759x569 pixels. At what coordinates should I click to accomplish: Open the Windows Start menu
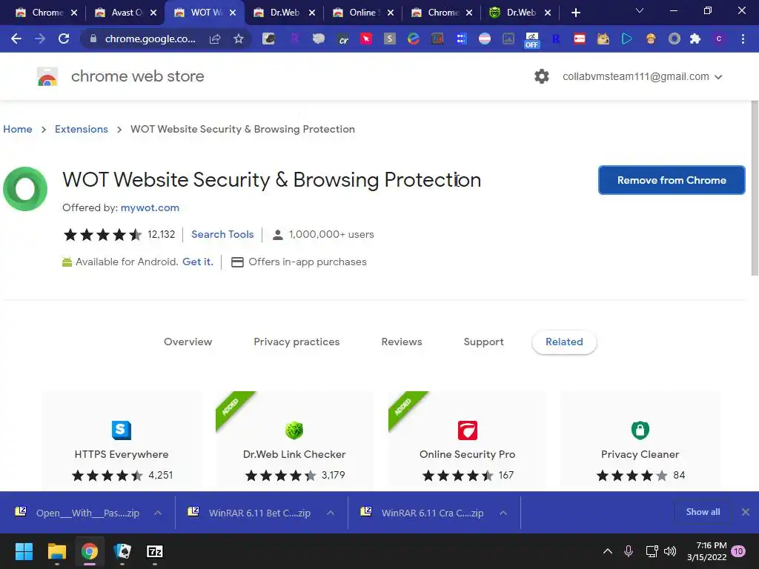24,551
